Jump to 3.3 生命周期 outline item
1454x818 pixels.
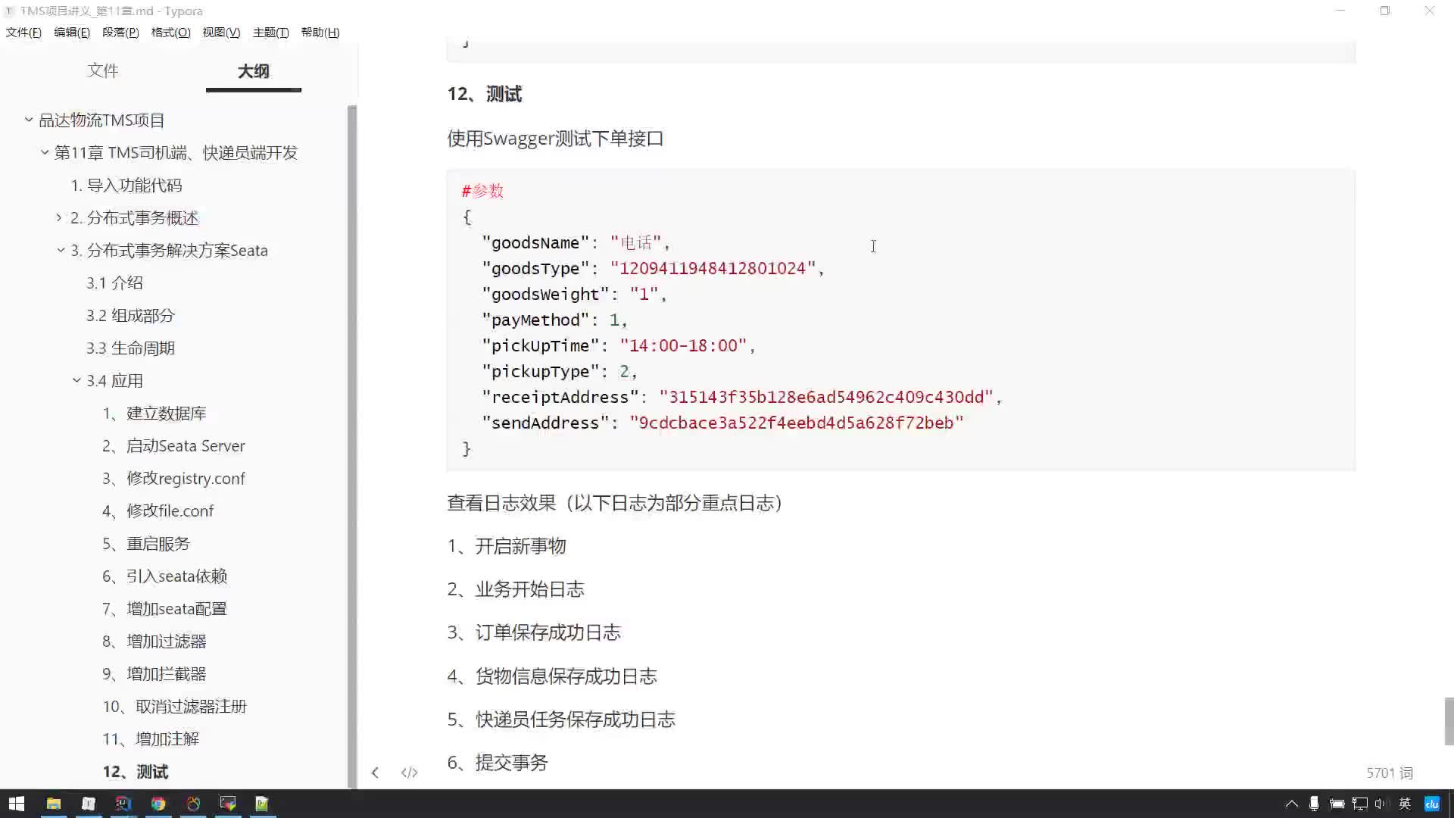130,348
